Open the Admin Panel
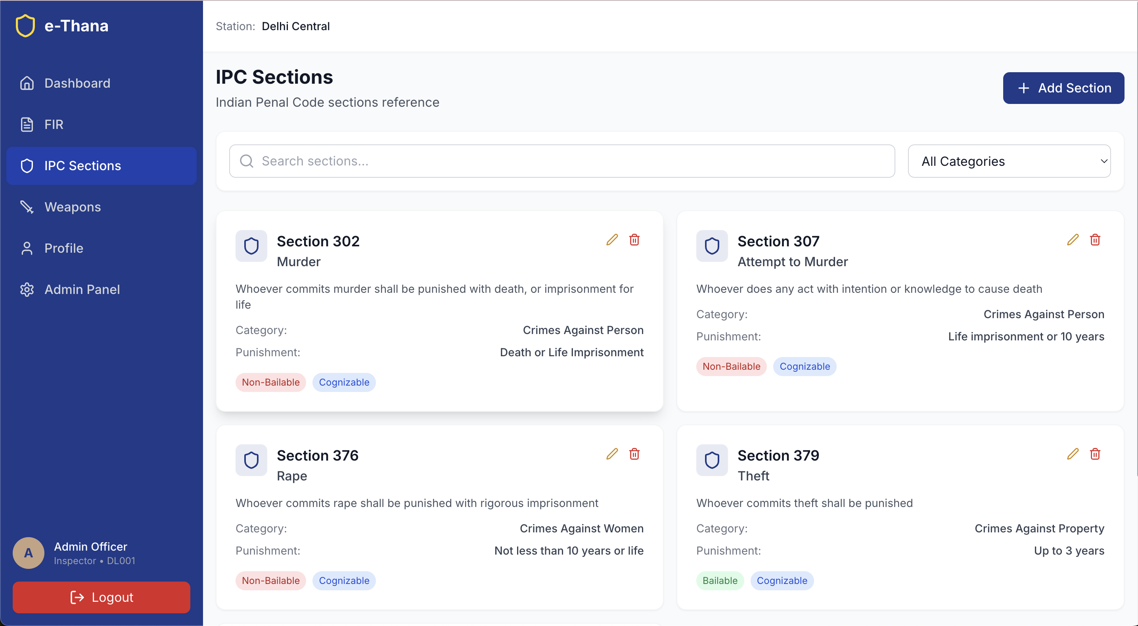The width and height of the screenshot is (1138, 626). pyautogui.click(x=82, y=290)
